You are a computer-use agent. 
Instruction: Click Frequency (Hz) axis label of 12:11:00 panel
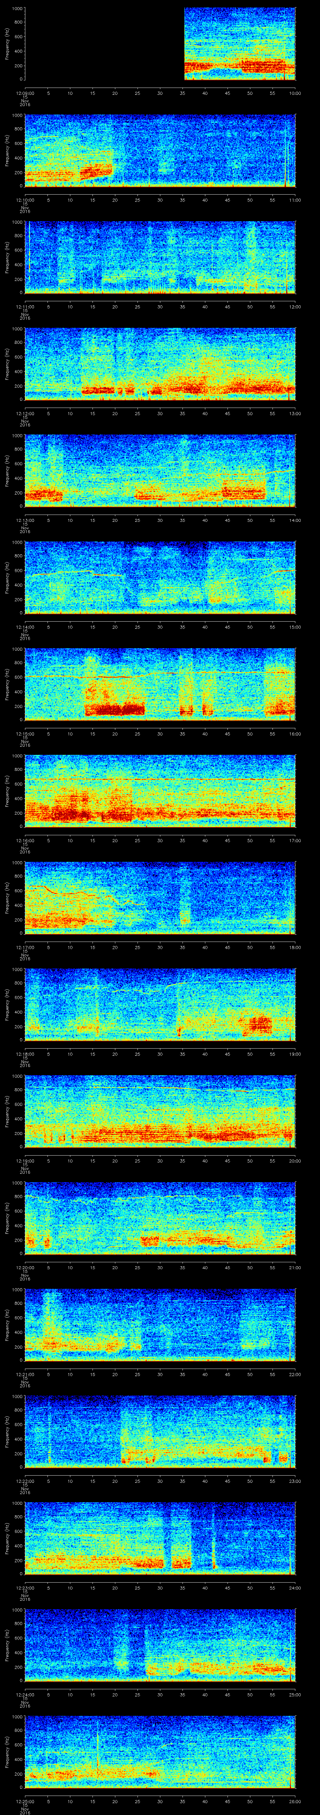coord(7,257)
